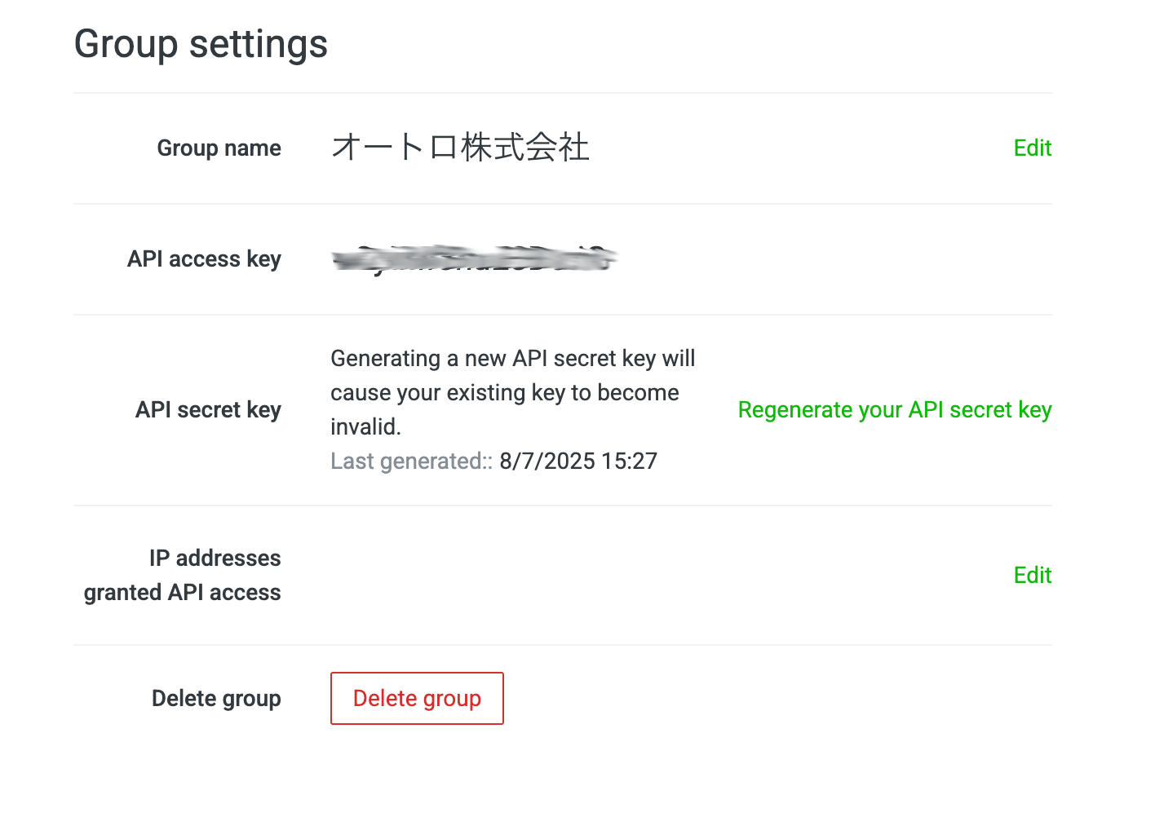Click the Group settings heading

coord(201,44)
